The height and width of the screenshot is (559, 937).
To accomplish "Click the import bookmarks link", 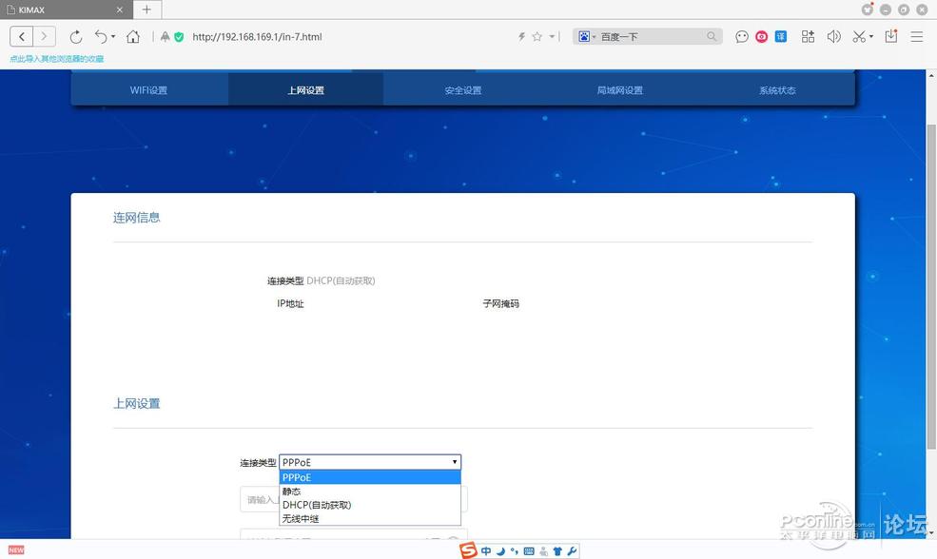I will pyautogui.click(x=56, y=58).
